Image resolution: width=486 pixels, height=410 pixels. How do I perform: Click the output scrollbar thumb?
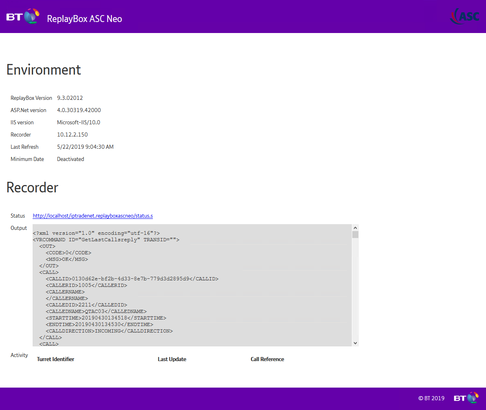355,235
